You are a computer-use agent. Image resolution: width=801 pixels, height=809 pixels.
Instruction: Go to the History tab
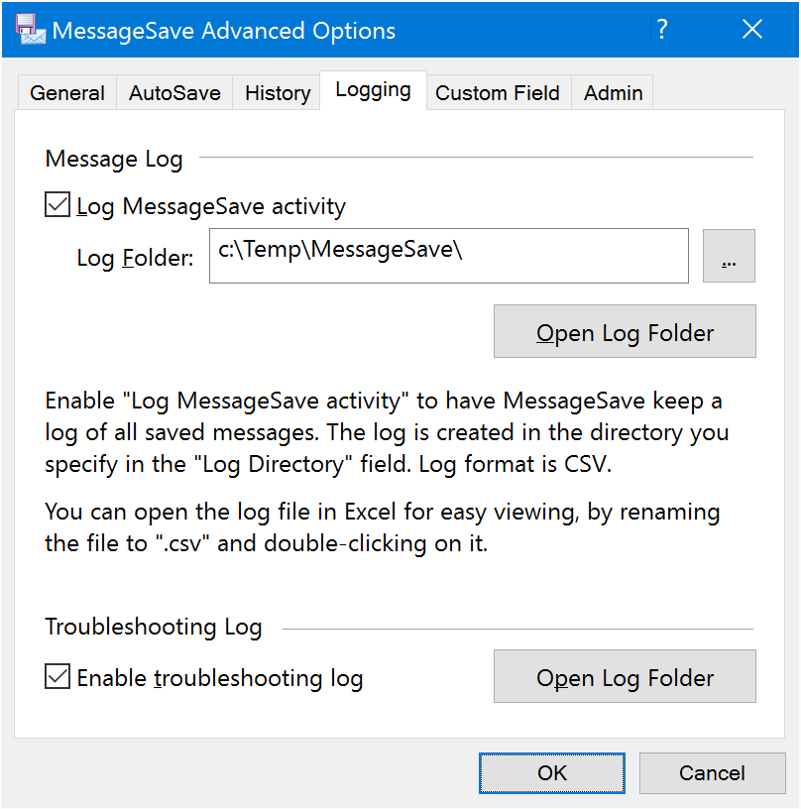(x=278, y=93)
